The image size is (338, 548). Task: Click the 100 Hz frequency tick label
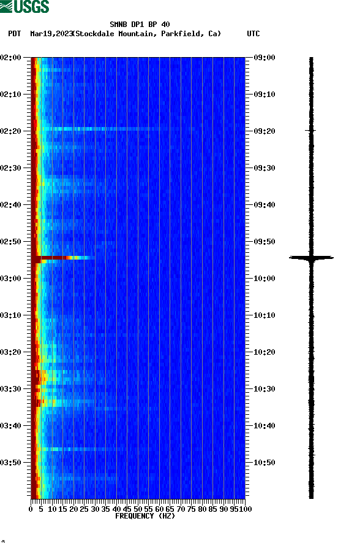click(245, 509)
